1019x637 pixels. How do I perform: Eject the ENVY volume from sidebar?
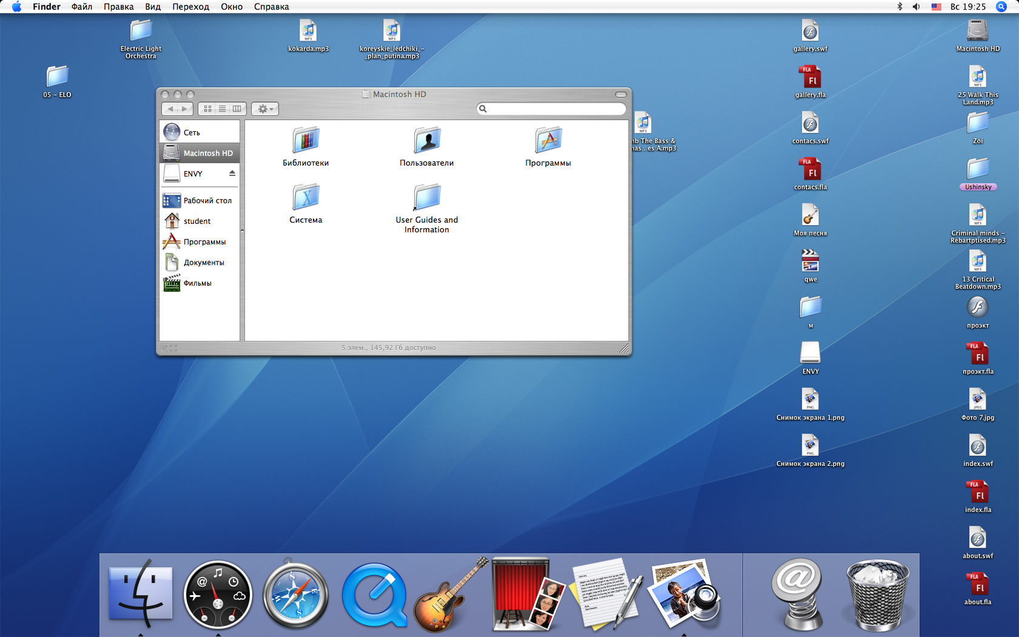(232, 174)
